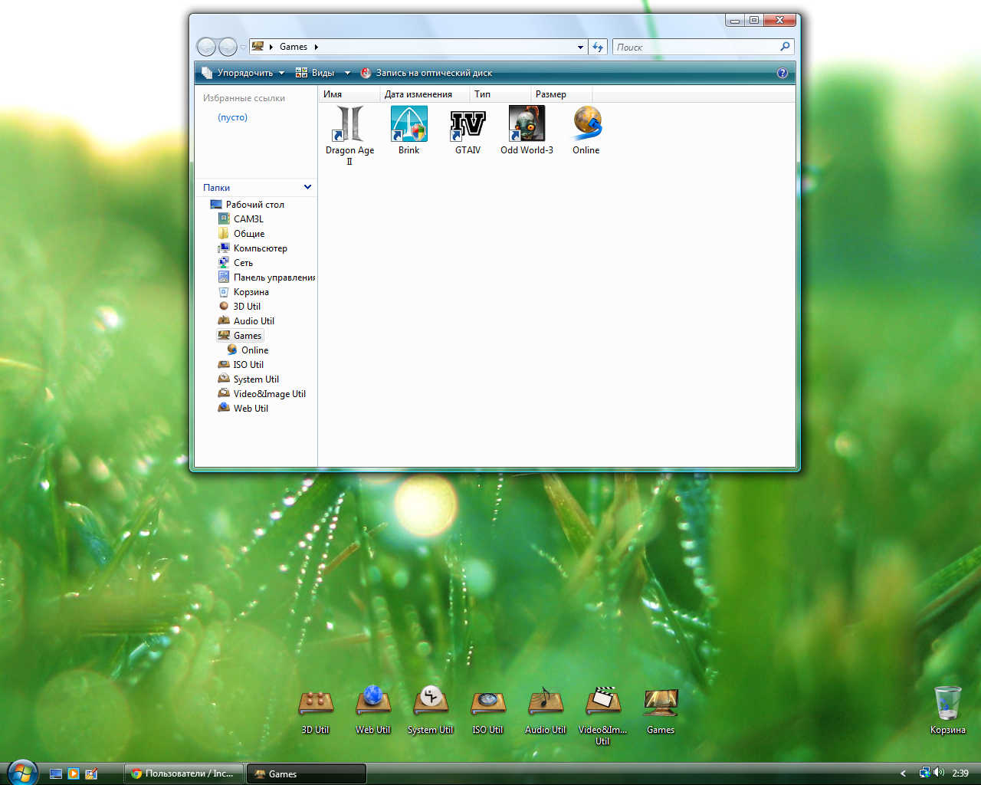The height and width of the screenshot is (785, 981).
Task: Open the Web Util desktop folder
Action: pos(372,704)
